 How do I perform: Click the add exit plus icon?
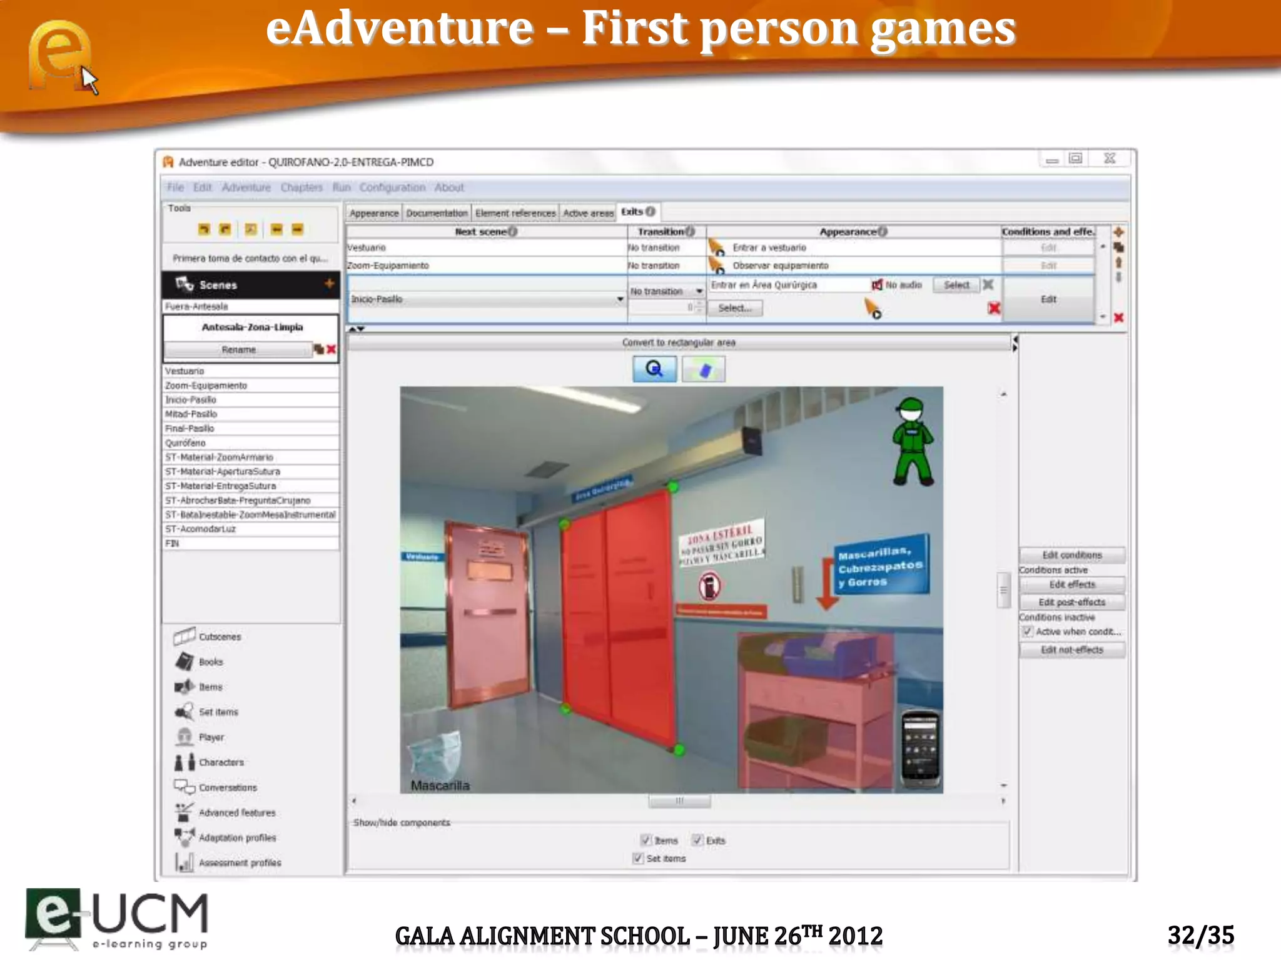(1118, 232)
